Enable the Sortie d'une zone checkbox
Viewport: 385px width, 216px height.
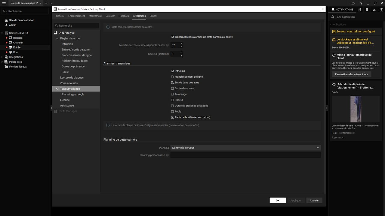[172, 88]
